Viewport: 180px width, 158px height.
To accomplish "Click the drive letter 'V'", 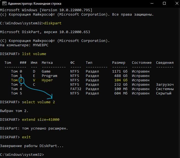I will click(34, 80).
